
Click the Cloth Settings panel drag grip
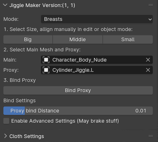pos(150,136)
